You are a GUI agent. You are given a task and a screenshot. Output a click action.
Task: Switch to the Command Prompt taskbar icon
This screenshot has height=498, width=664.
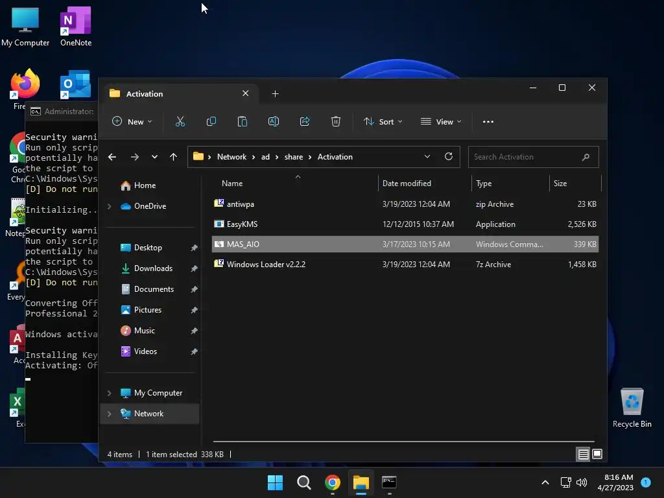pyautogui.click(x=389, y=482)
